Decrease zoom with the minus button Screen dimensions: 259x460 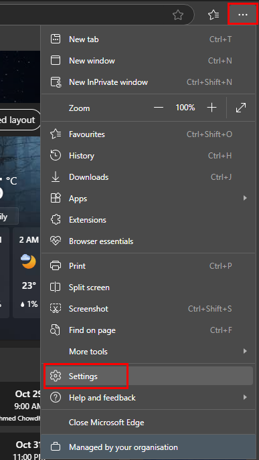tap(159, 108)
